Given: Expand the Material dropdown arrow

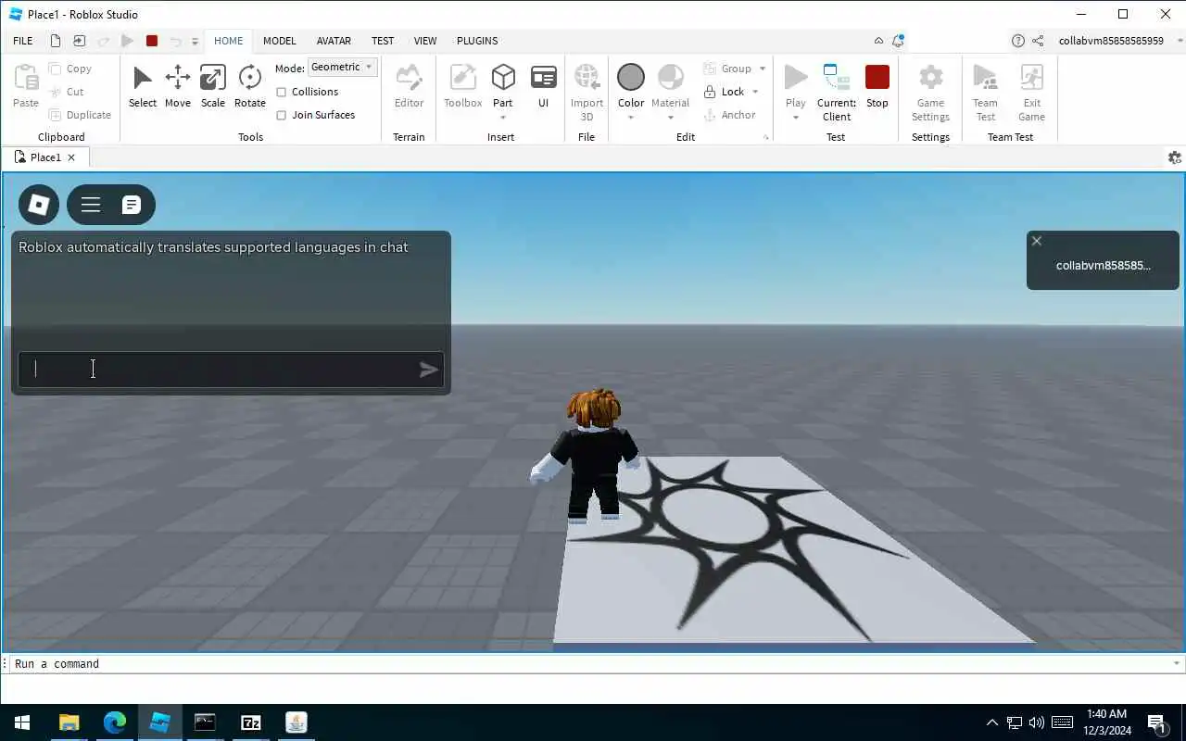Looking at the screenshot, I should (x=670, y=118).
